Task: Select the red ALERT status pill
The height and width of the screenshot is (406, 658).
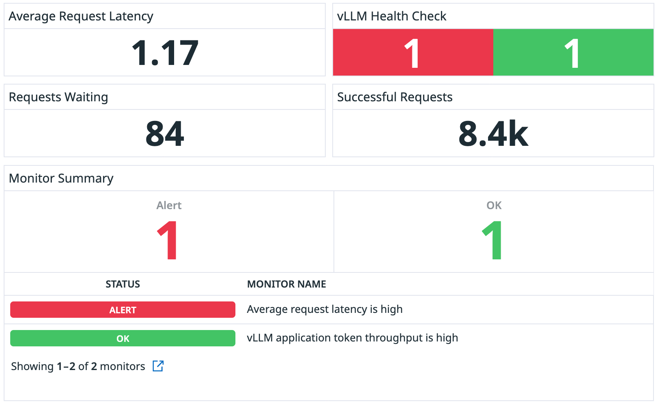Action: pos(123,310)
